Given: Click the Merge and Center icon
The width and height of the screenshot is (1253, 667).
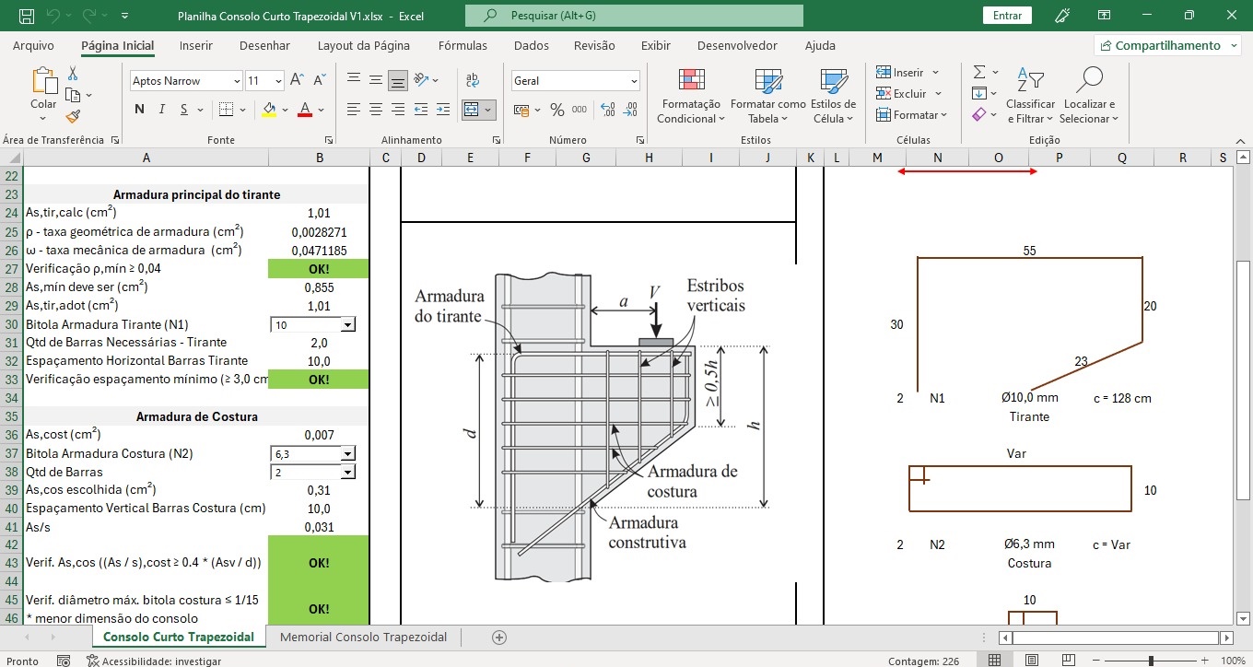Looking at the screenshot, I should tap(472, 110).
